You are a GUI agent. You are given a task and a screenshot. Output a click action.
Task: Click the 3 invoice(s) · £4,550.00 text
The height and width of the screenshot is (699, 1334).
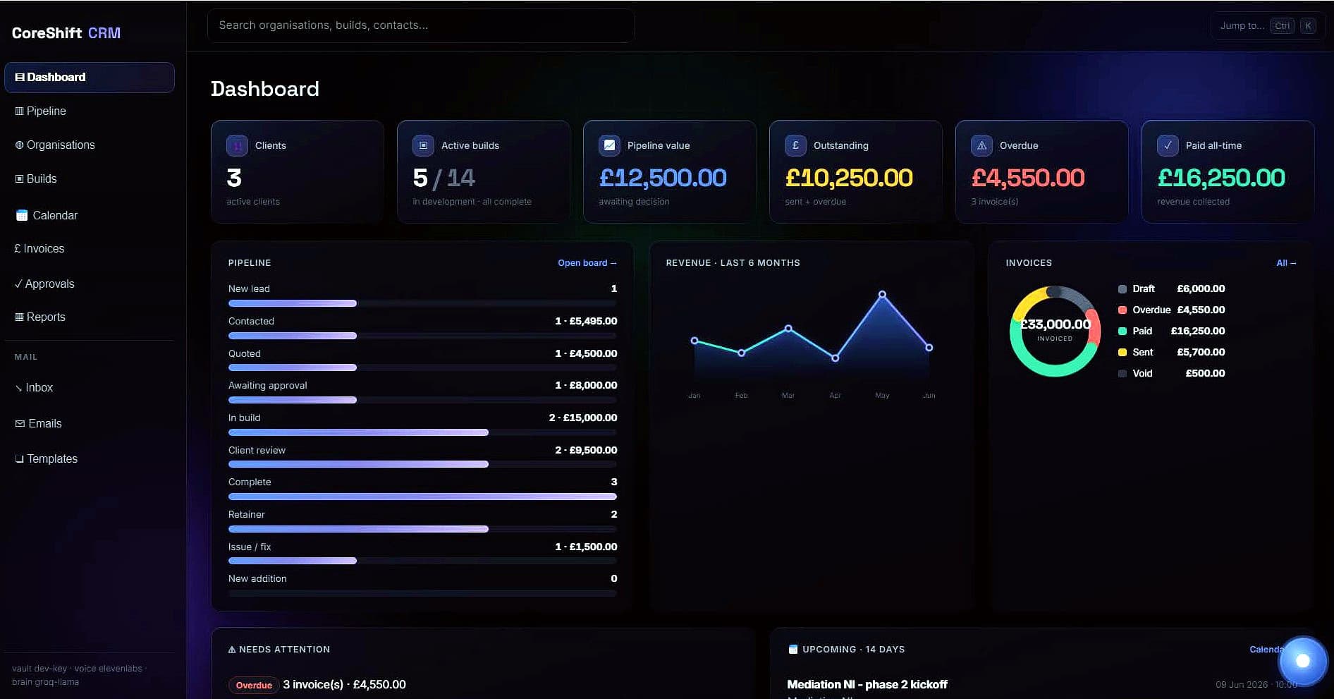pyautogui.click(x=344, y=685)
